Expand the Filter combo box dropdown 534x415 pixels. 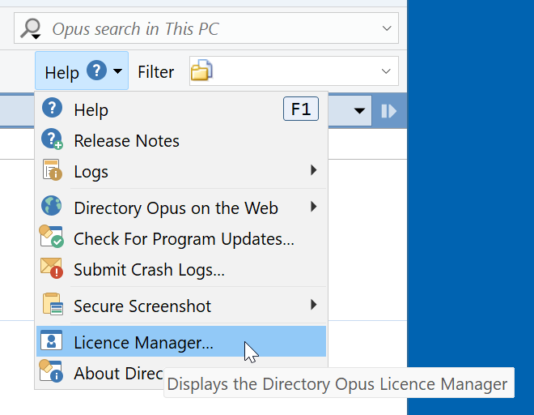click(x=386, y=71)
